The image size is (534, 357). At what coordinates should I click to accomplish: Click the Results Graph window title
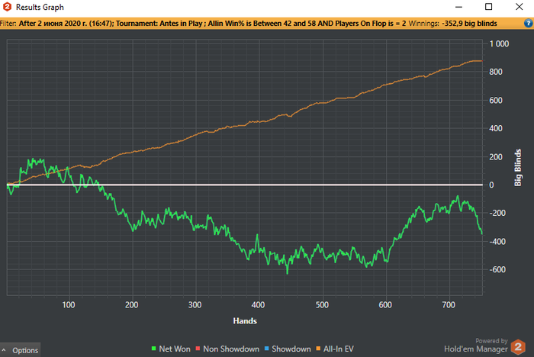(x=40, y=7)
